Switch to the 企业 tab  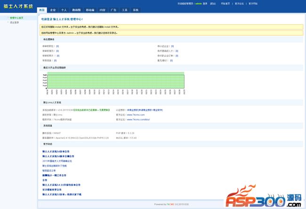tap(53, 9)
